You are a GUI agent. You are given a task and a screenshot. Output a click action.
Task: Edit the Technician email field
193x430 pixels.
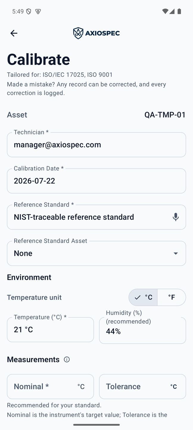96,145
